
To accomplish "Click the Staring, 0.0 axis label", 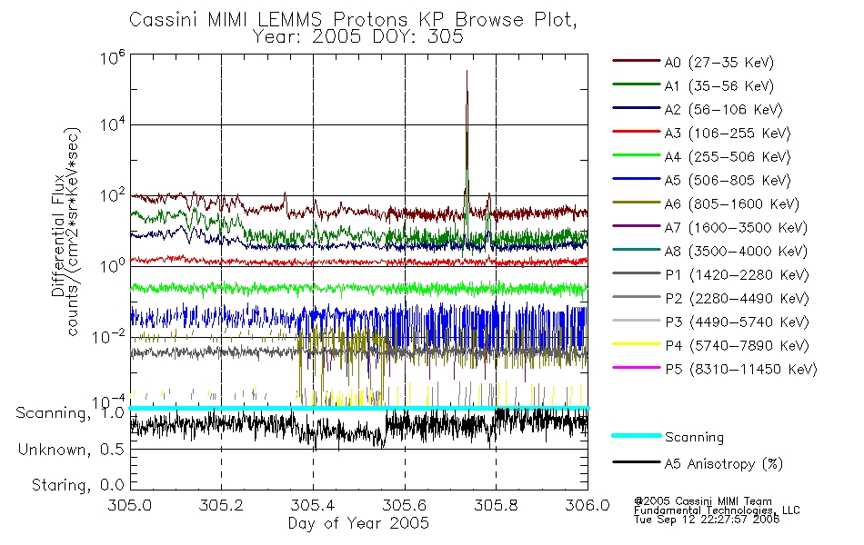I will [x=77, y=485].
